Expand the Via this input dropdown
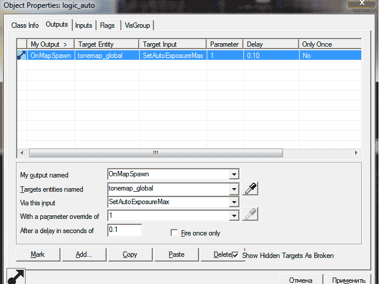 [234, 202]
